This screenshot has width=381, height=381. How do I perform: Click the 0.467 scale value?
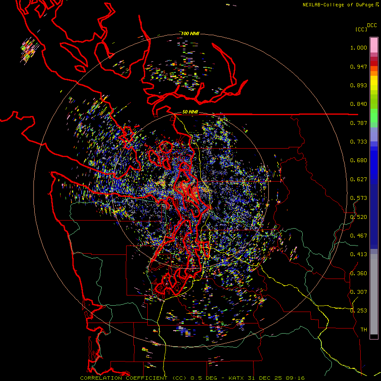coord(359,236)
